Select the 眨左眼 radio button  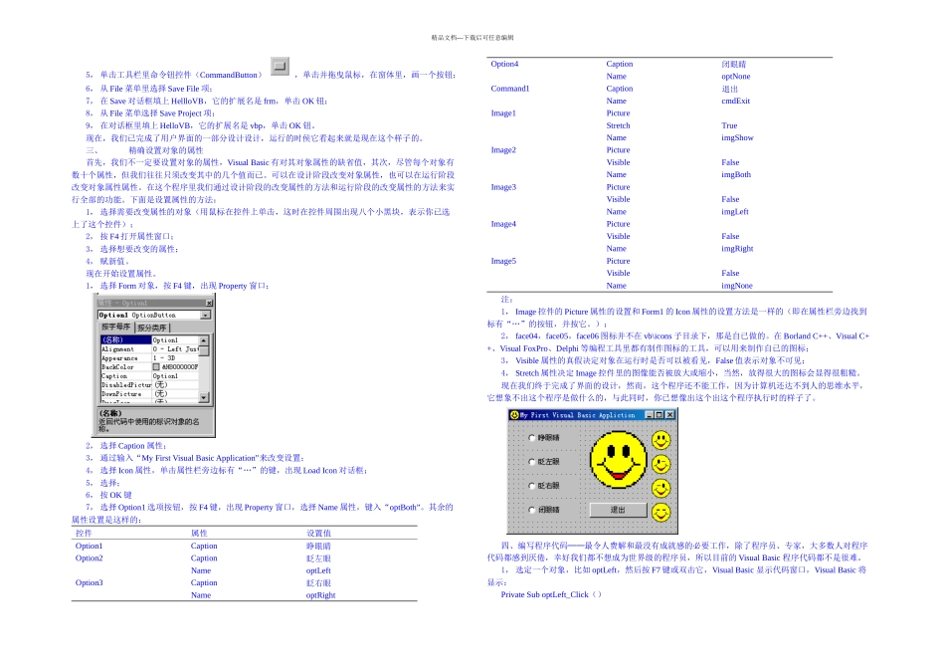pos(531,462)
